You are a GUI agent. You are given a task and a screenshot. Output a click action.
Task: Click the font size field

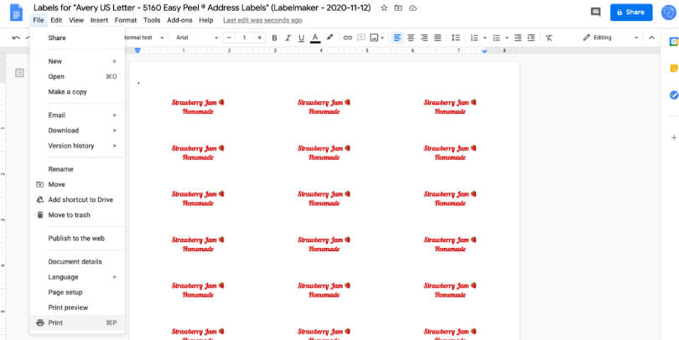[x=244, y=38]
